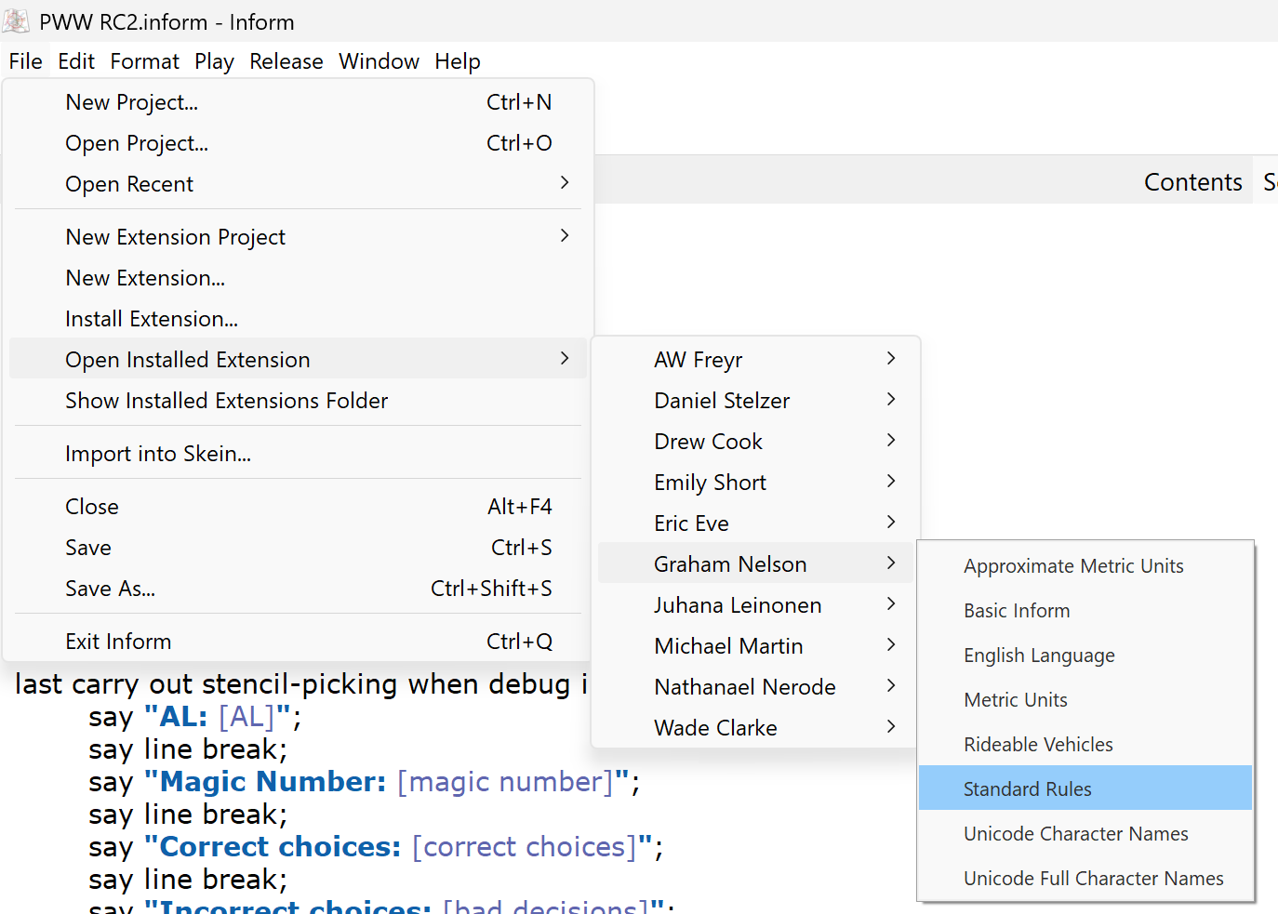Expand New Extension Project submenu
This screenshot has height=914, width=1278.
(x=298, y=237)
